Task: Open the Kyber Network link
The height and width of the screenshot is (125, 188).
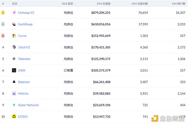Action: coord(29,105)
